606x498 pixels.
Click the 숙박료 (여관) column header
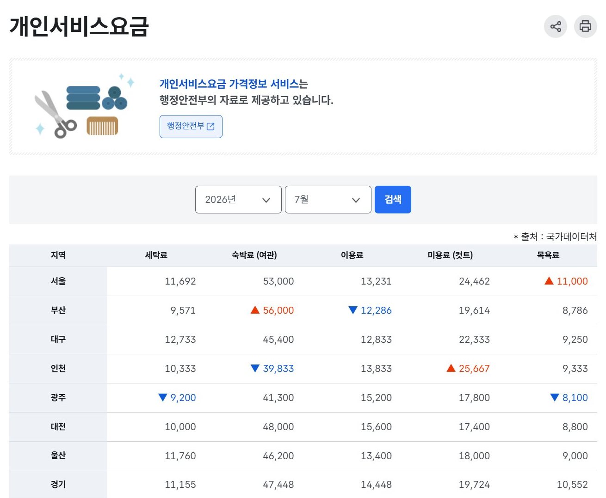click(254, 255)
